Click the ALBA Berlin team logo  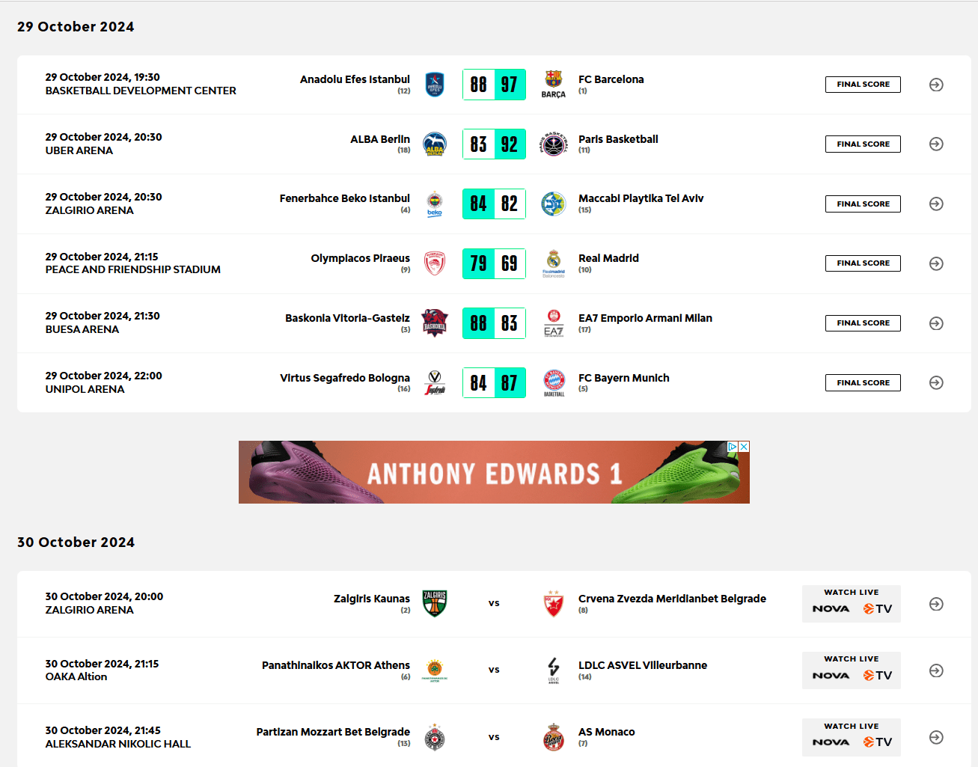click(x=435, y=144)
